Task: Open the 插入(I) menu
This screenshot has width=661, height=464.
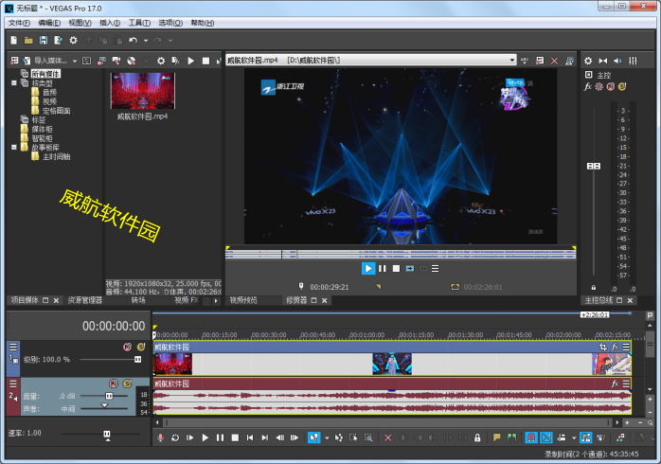Action: [x=110, y=23]
